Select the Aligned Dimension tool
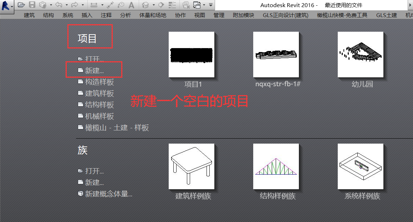This screenshot has height=222, width=413. pos(110,5)
